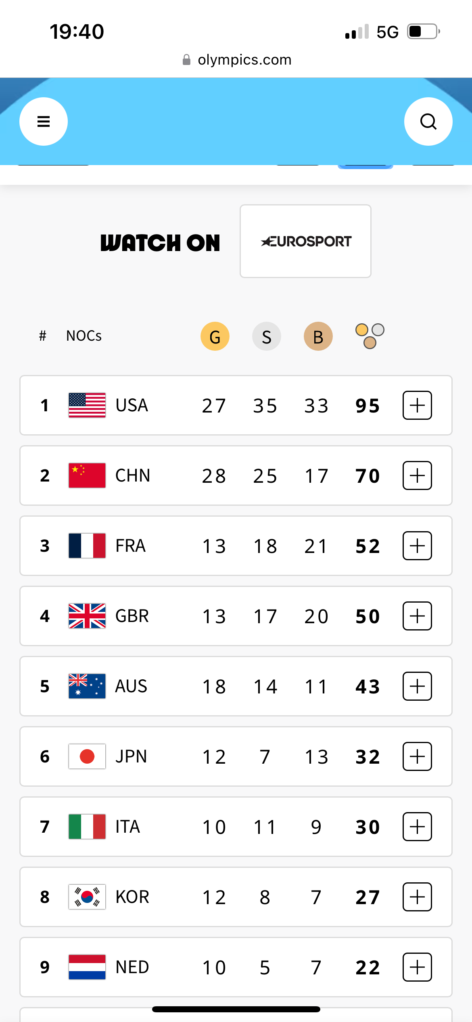Viewport: 472px width, 1022px height.
Task: Open NED country link
Action: click(x=132, y=967)
